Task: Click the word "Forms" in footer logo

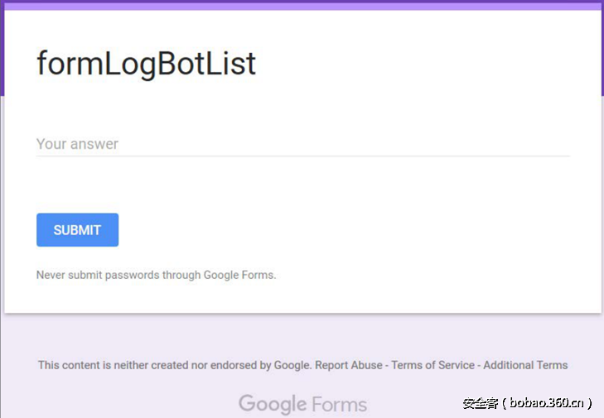Action: coord(340,405)
